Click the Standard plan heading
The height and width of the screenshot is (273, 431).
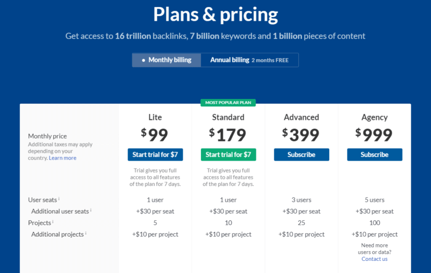click(228, 117)
